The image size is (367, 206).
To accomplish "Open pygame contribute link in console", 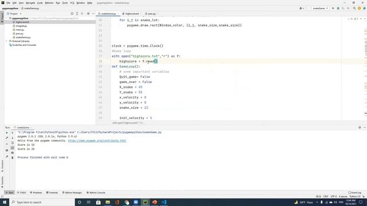I will click(97, 141).
